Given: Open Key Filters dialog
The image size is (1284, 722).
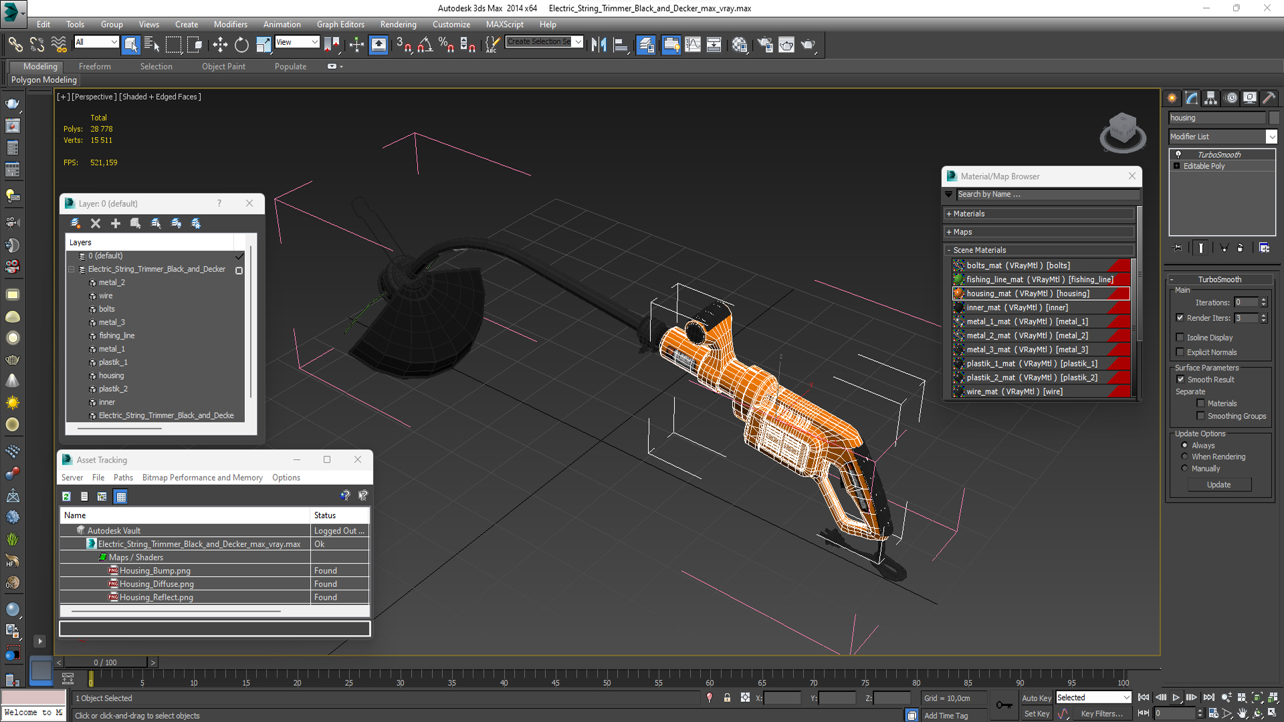Looking at the screenshot, I should point(1101,714).
